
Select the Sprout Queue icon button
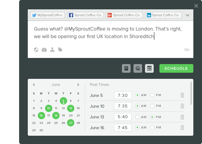pos(138,68)
